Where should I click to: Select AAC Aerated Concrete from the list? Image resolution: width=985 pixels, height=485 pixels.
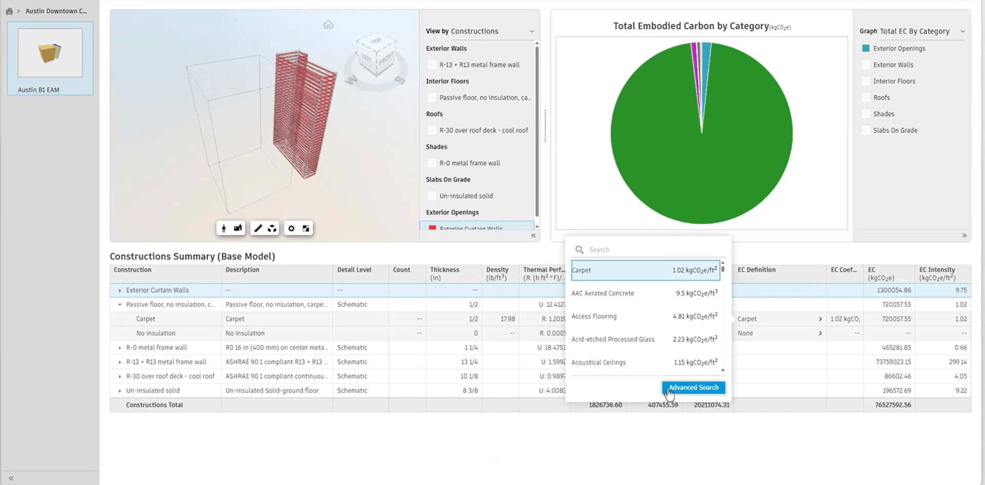coord(645,293)
